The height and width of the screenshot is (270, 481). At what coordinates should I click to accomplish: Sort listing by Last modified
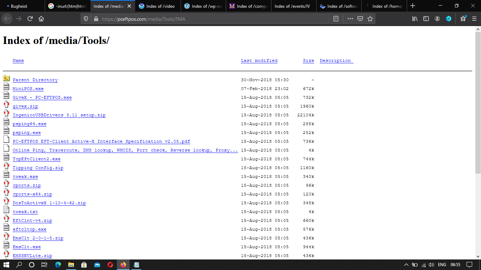(259, 60)
